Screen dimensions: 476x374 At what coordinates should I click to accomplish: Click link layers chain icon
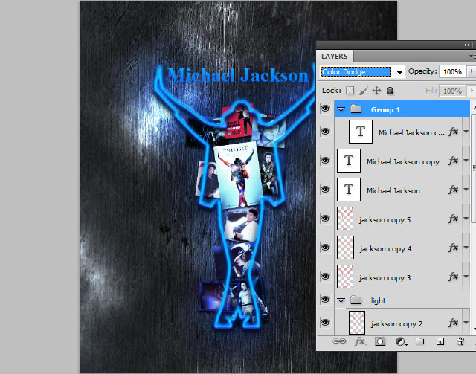(x=339, y=341)
